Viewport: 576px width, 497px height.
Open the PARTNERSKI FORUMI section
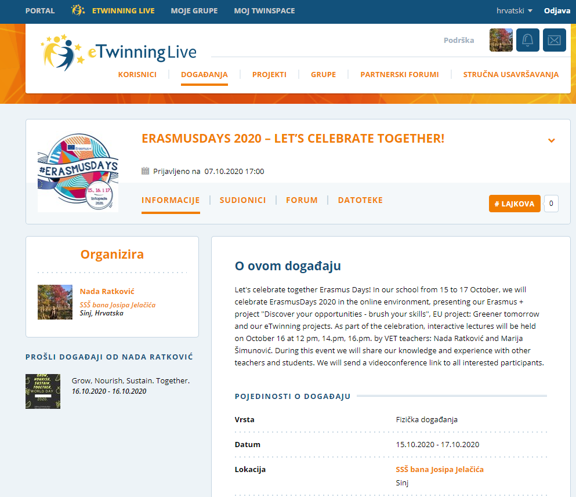[x=399, y=75]
